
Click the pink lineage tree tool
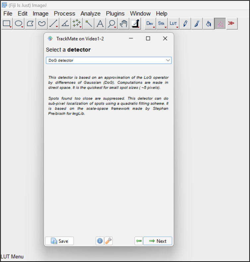click(x=220, y=24)
